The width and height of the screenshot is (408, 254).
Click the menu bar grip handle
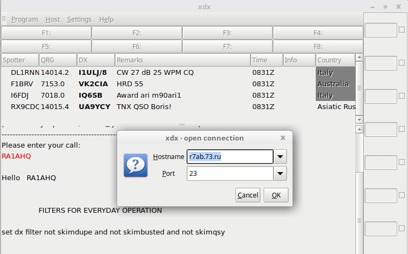tap(4, 20)
